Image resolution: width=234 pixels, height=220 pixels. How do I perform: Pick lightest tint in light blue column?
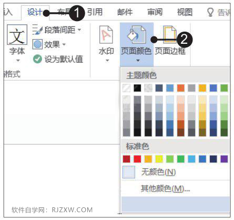(x=170, y=100)
